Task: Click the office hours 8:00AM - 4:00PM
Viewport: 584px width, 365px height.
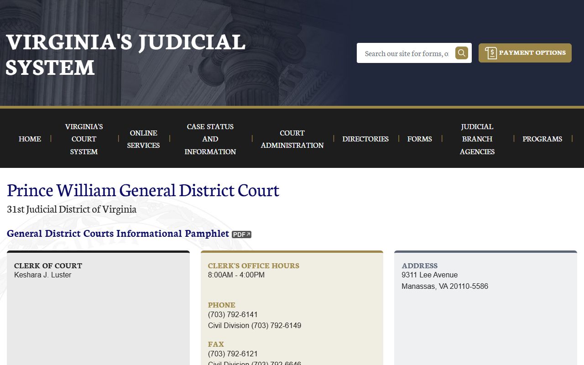Action: pyautogui.click(x=236, y=275)
